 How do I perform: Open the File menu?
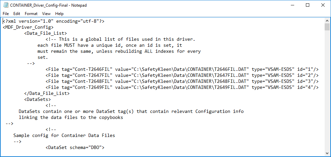6,14
